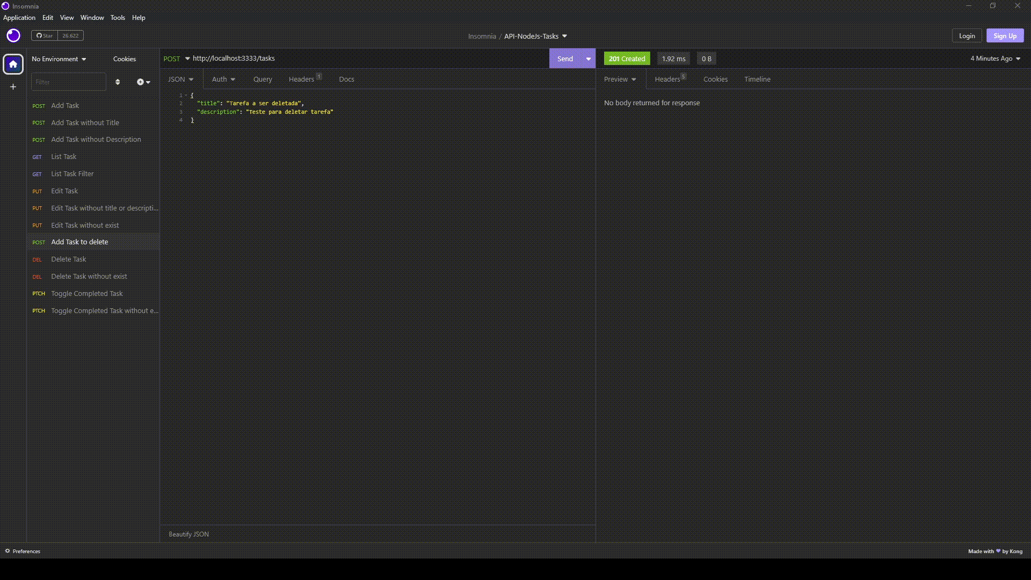Switch to the Query tab
1031x580 pixels.
point(263,79)
